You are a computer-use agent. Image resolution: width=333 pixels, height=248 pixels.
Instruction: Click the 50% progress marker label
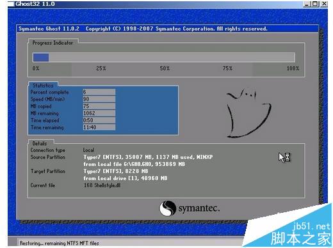[x=165, y=68]
